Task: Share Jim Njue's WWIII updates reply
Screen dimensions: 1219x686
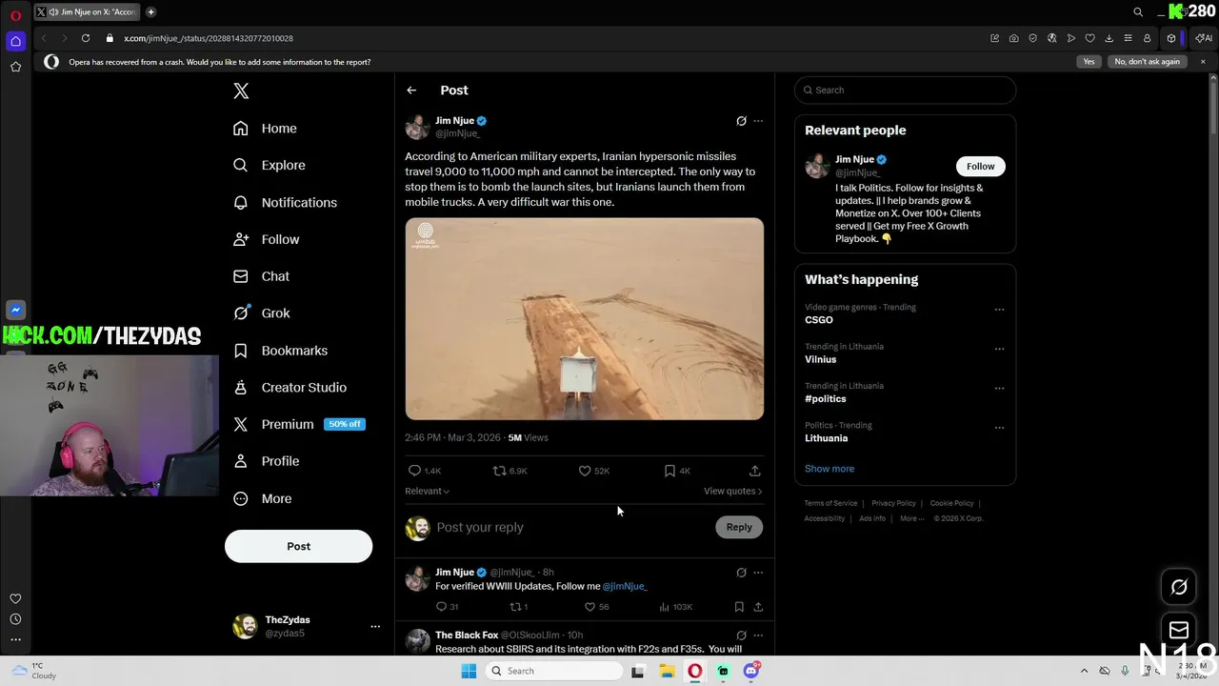Action: tap(758, 607)
